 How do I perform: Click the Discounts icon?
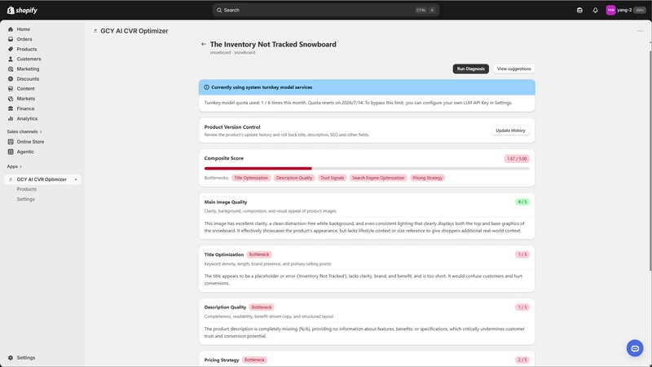click(x=11, y=79)
